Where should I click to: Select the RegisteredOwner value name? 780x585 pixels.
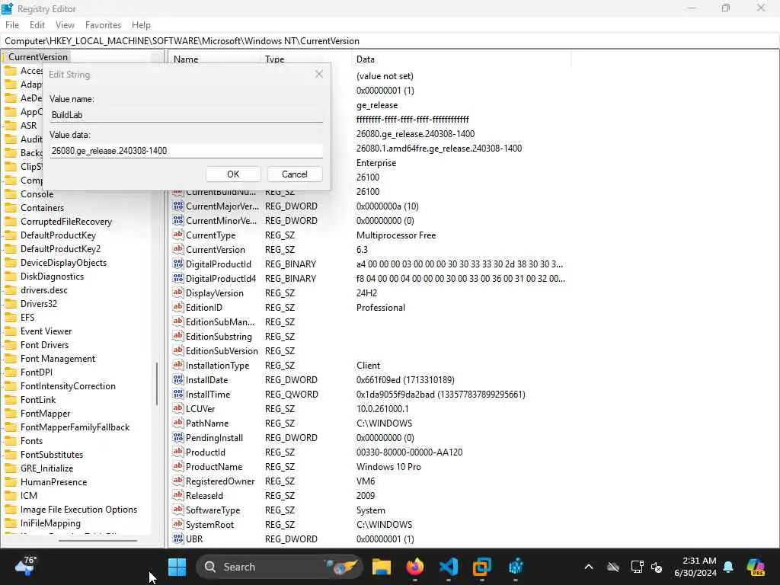point(220,481)
